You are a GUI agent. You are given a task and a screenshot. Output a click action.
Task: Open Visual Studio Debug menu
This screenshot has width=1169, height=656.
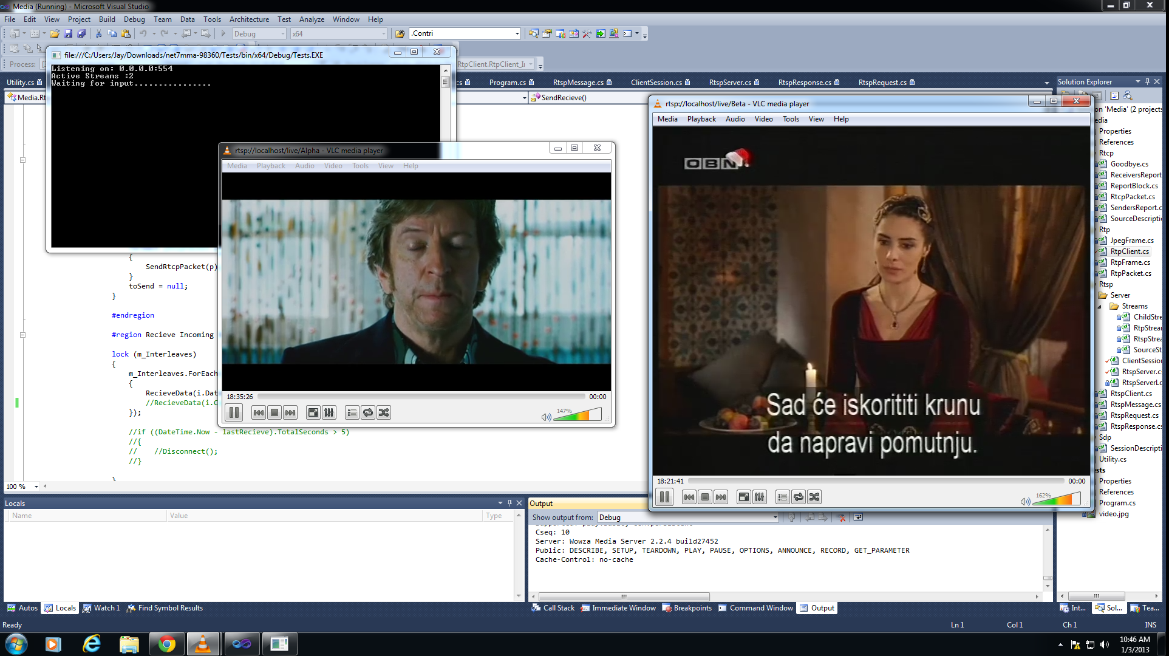coord(134,19)
